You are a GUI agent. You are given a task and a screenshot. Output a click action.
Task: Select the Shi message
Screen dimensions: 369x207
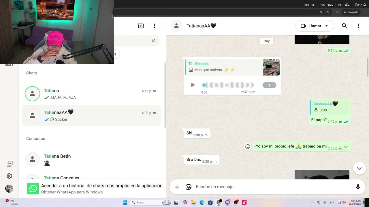197,133
